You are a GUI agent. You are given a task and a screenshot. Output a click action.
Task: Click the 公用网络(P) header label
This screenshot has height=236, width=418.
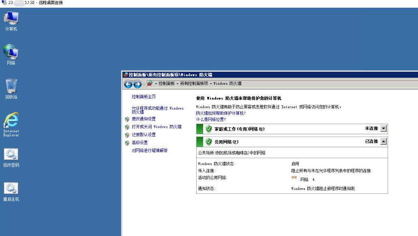coord(226,142)
